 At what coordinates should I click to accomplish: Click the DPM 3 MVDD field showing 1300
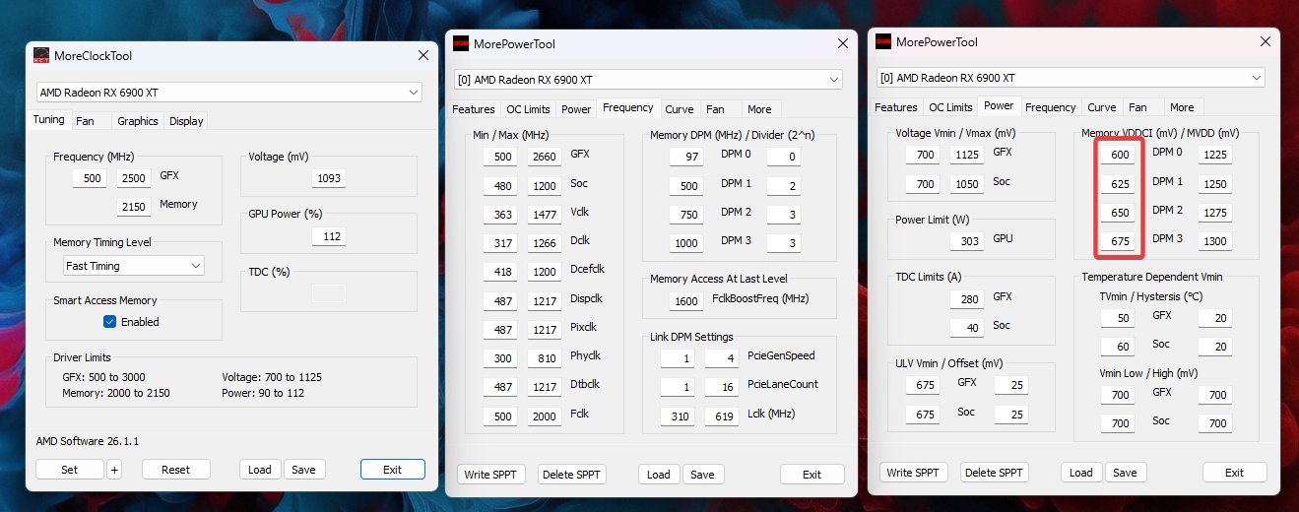(x=1215, y=241)
